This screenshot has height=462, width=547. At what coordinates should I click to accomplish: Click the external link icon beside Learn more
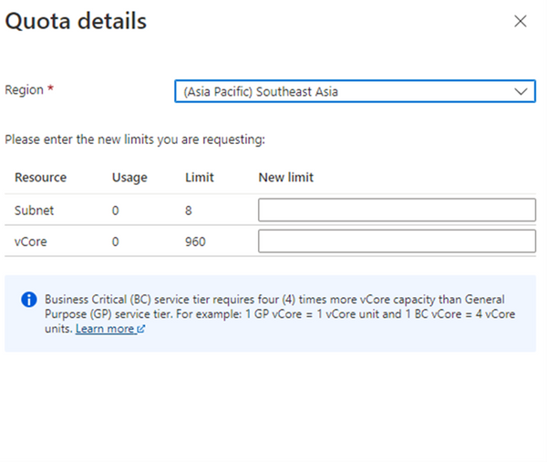(141, 330)
